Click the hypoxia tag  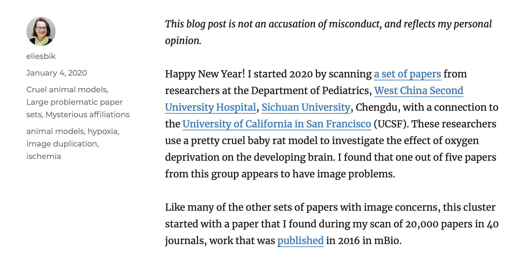pos(103,131)
